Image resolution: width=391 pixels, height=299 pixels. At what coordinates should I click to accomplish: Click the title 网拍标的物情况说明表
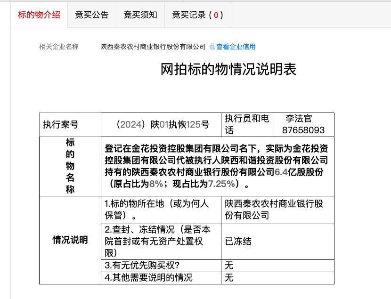pos(228,69)
